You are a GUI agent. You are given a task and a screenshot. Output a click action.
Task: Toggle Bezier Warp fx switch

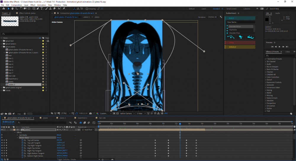point(2,138)
